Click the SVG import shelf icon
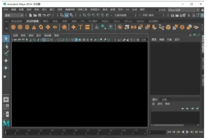207x138 pixels. 88,27
